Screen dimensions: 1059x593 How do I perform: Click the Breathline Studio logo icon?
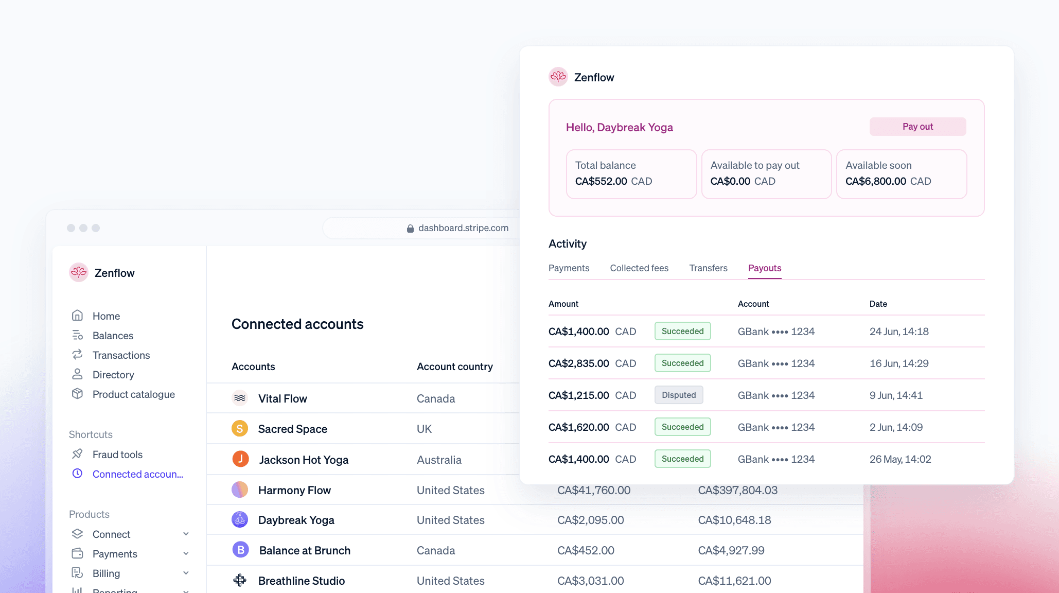(240, 581)
